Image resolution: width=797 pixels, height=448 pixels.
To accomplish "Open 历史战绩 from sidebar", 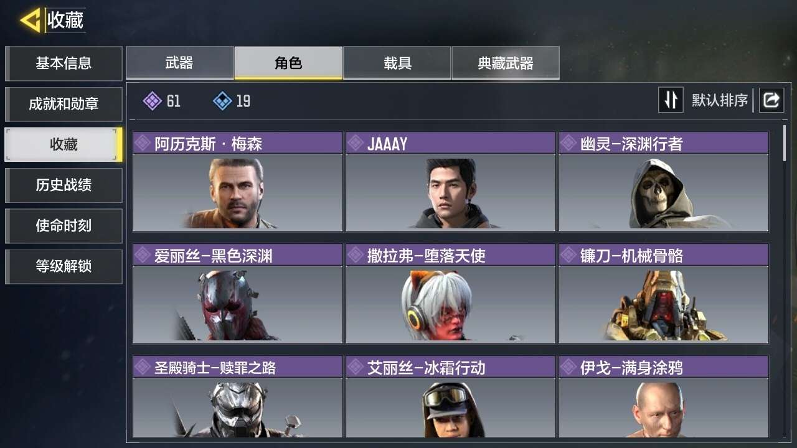I will click(x=64, y=185).
